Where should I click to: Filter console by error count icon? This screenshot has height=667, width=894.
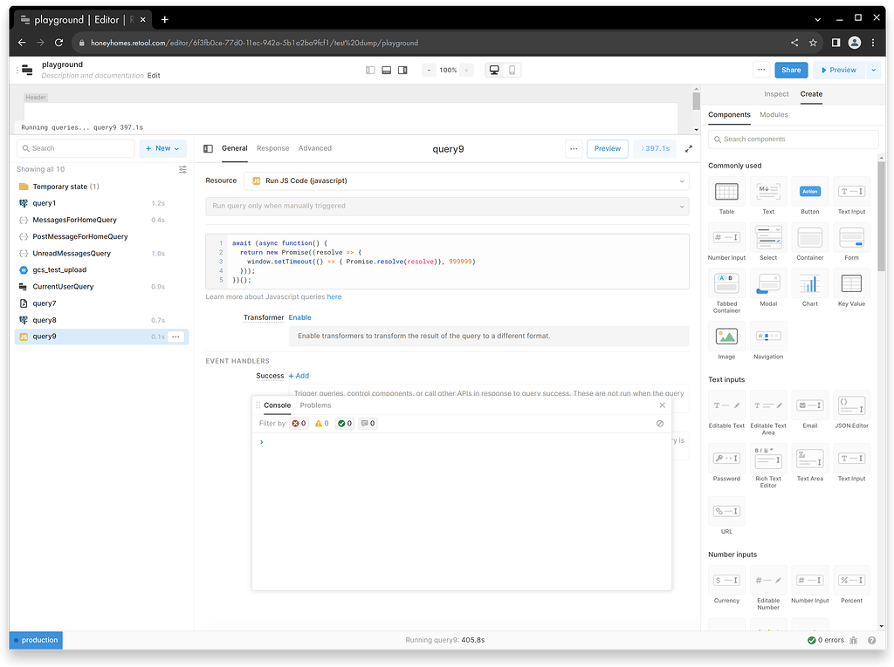click(x=299, y=424)
